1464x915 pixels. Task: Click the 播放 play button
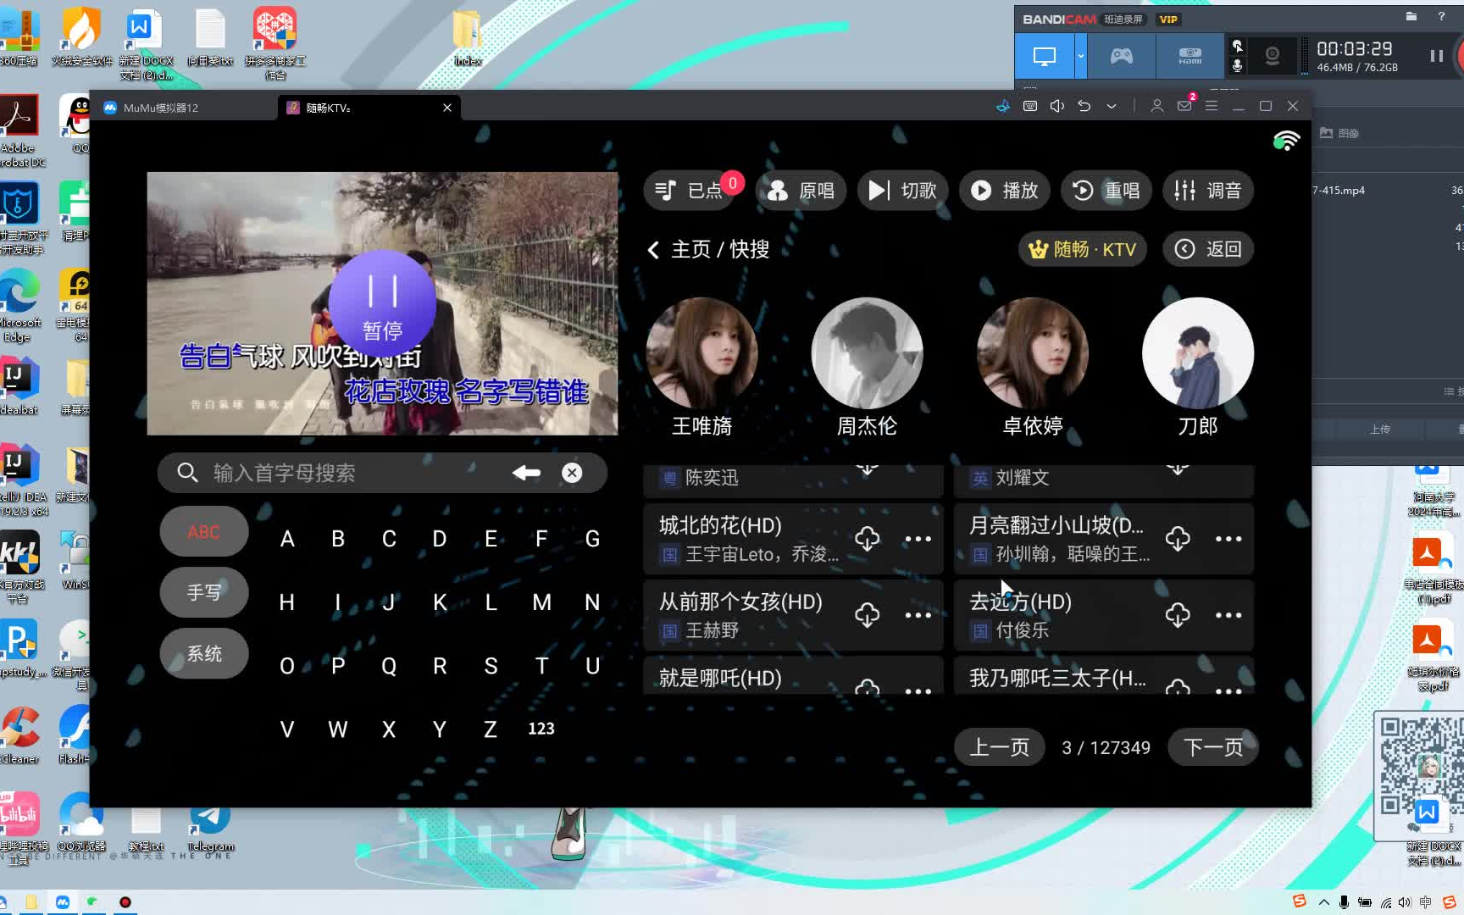pyautogui.click(x=1004, y=191)
